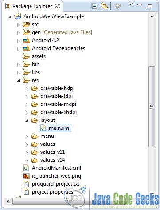
Task: Click the libs folder icon
Action: [x=26, y=72]
